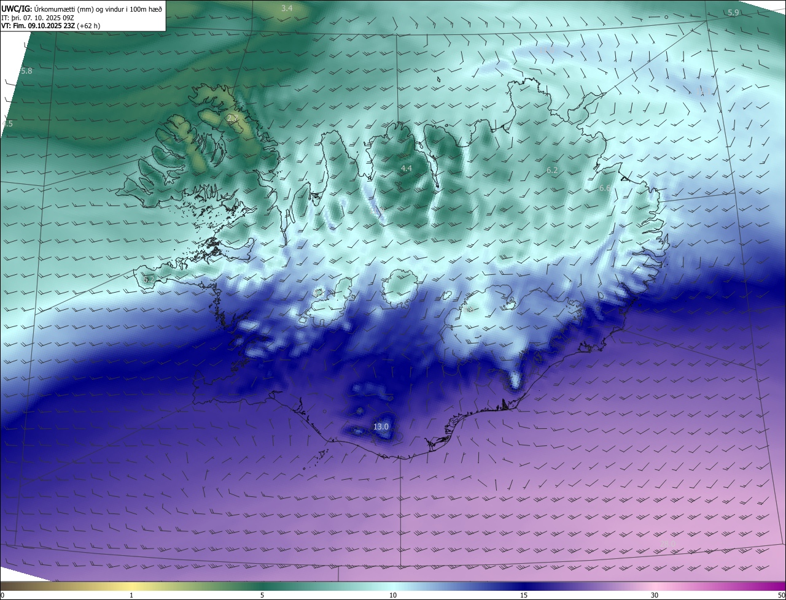Click the color scale tick label 1
Viewport: 786px width, 600px height.
coord(131,595)
